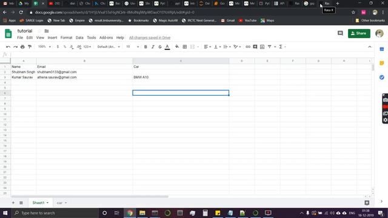Add a new sheet with plus button
This screenshot has height=218, width=388.
pyautogui.click(x=13, y=203)
